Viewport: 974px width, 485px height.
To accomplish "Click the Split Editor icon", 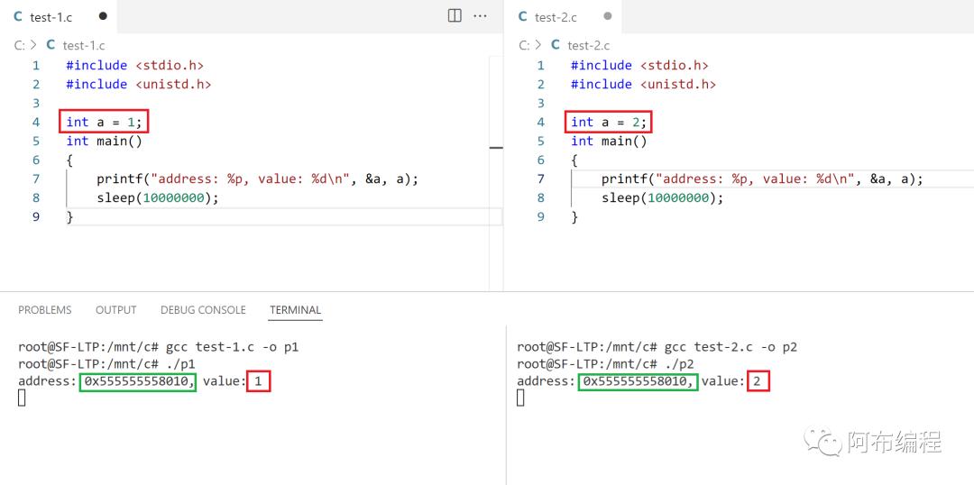I will [x=455, y=16].
